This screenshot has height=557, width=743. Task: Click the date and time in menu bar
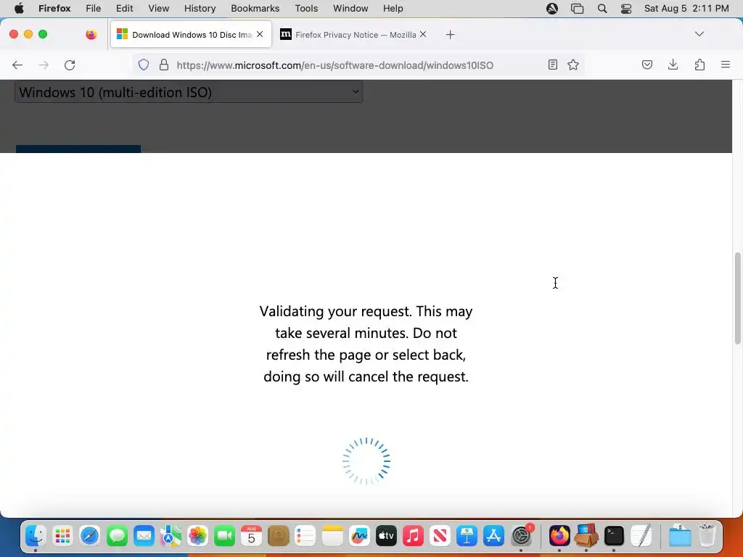686,9
